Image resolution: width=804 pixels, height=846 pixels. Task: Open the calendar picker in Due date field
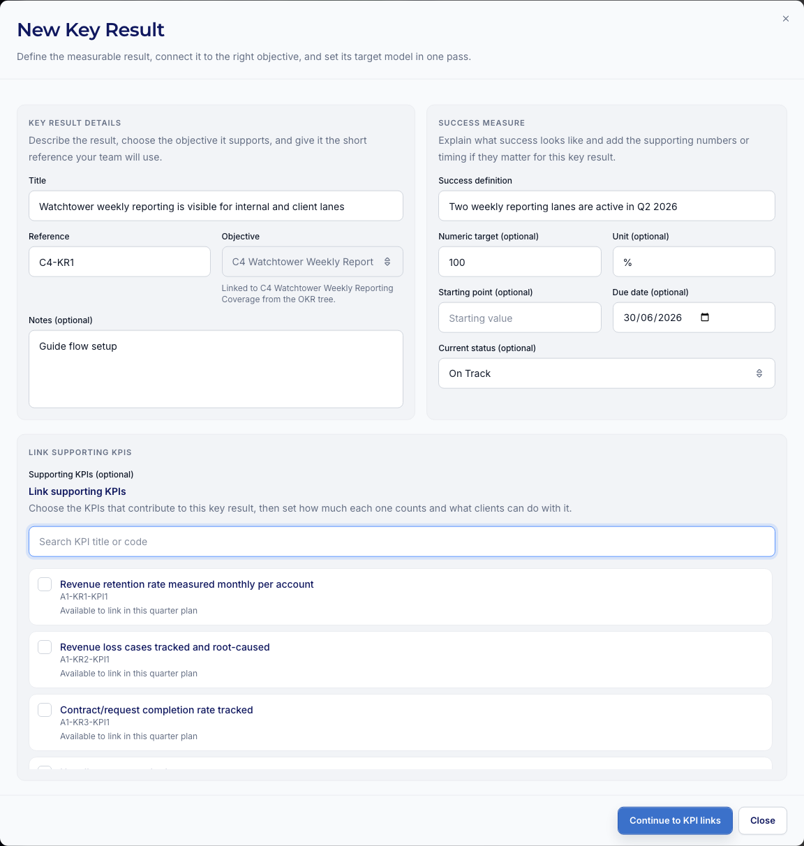click(705, 317)
